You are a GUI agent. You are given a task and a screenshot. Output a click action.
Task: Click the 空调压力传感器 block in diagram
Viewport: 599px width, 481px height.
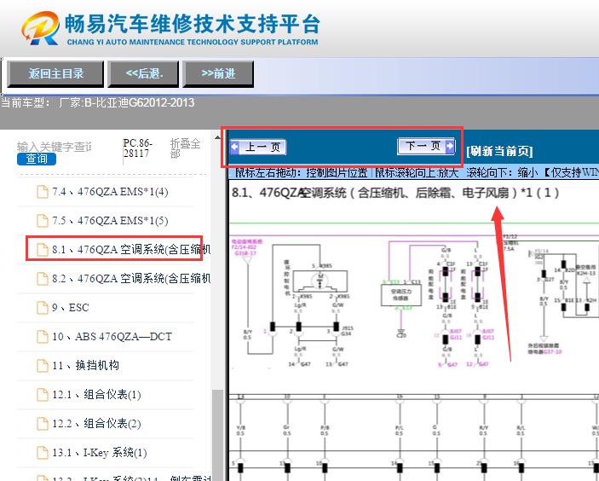pyautogui.click(x=401, y=295)
